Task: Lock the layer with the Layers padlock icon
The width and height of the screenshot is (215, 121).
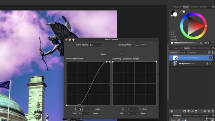Action: tap(213, 52)
